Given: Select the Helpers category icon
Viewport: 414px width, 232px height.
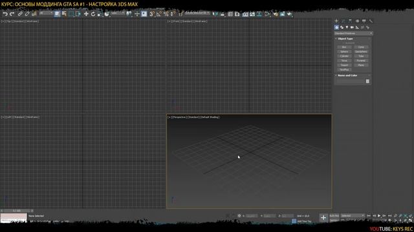Looking at the screenshot, I should (357, 27).
